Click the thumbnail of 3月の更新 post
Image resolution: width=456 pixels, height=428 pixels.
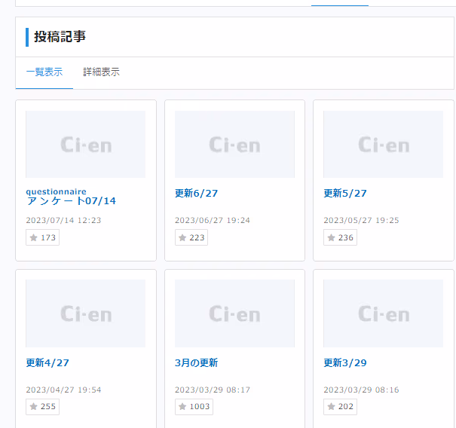tap(234, 313)
